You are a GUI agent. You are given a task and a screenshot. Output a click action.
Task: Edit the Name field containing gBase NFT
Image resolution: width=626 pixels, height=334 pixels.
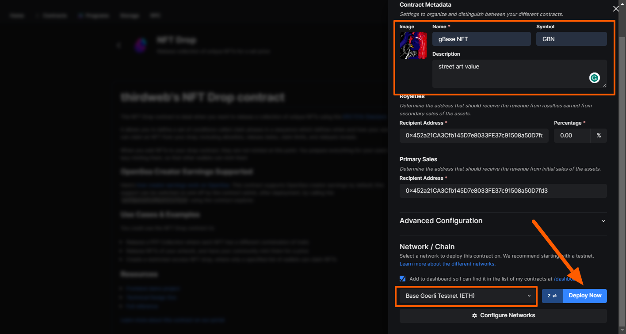(481, 39)
